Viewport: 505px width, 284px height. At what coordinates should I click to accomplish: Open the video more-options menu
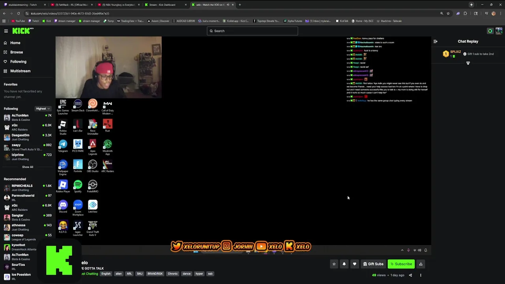click(x=421, y=275)
